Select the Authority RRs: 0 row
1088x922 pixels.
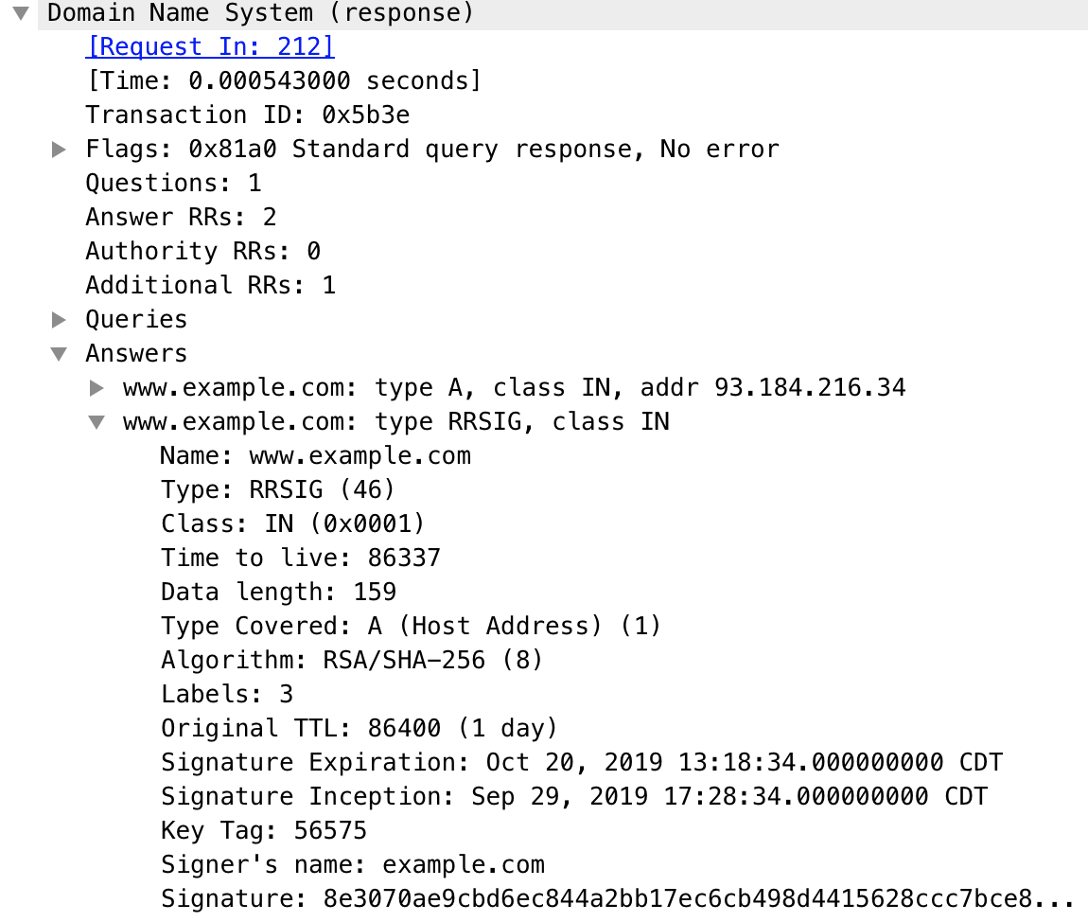203,251
